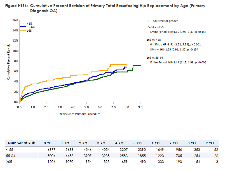Click the '55-64 vs < 55' comparison heading
The width and height of the screenshot is (230, 171).
156,27
